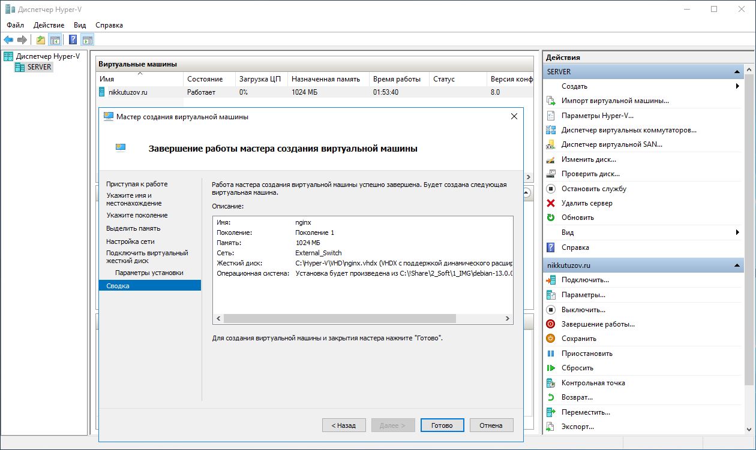This screenshot has height=450, width=756.
Task: Select the SERVER node in the tree
Action: click(x=39, y=67)
